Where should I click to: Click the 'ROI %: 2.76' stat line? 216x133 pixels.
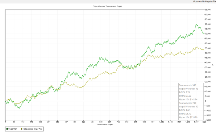click(x=185, y=92)
